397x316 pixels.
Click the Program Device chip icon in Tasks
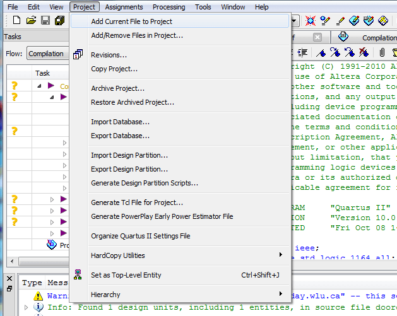52,244
